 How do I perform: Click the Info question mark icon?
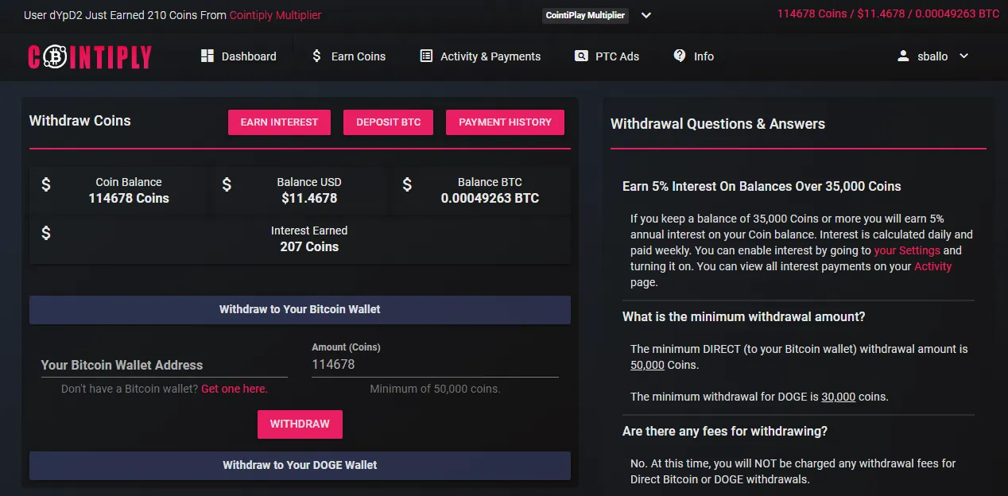pos(680,56)
